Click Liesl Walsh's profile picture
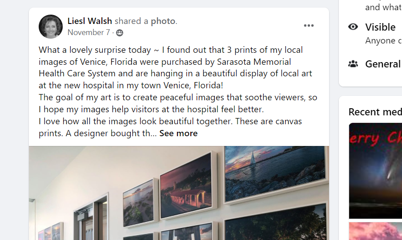 pyautogui.click(x=51, y=27)
